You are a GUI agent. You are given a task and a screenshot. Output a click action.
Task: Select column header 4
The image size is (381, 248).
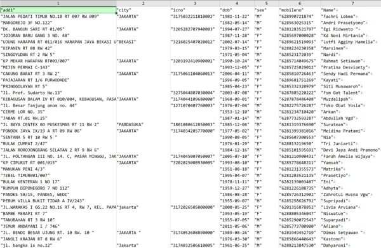pyautogui.click(x=237, y=3)
